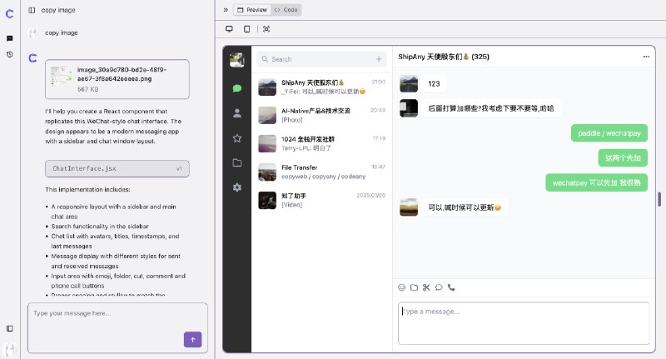This screenshot has height=359, width=666.
Task: Open emoji picker smiley icon
Action: 402,287
